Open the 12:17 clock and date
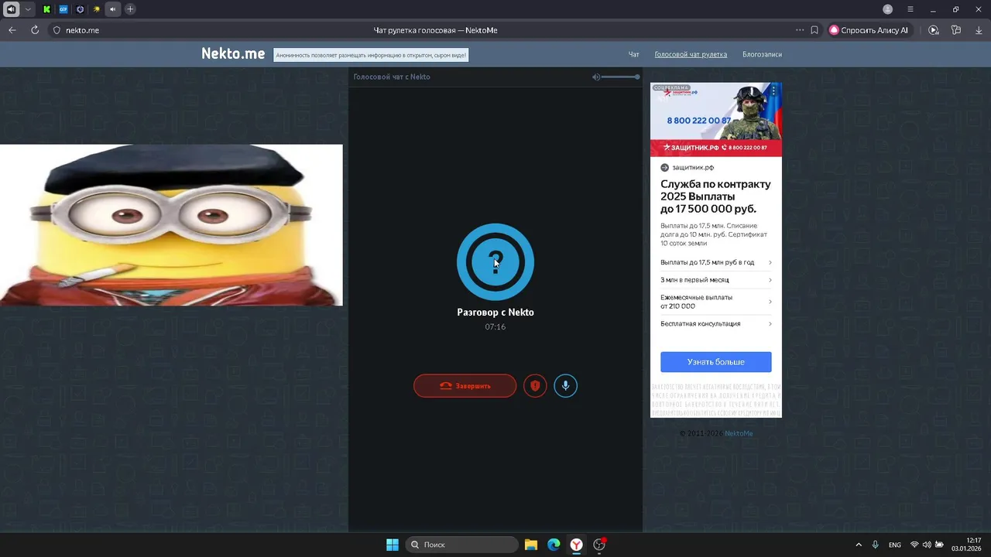Viewport: 991px width, 557px height. tap(967, 545)
